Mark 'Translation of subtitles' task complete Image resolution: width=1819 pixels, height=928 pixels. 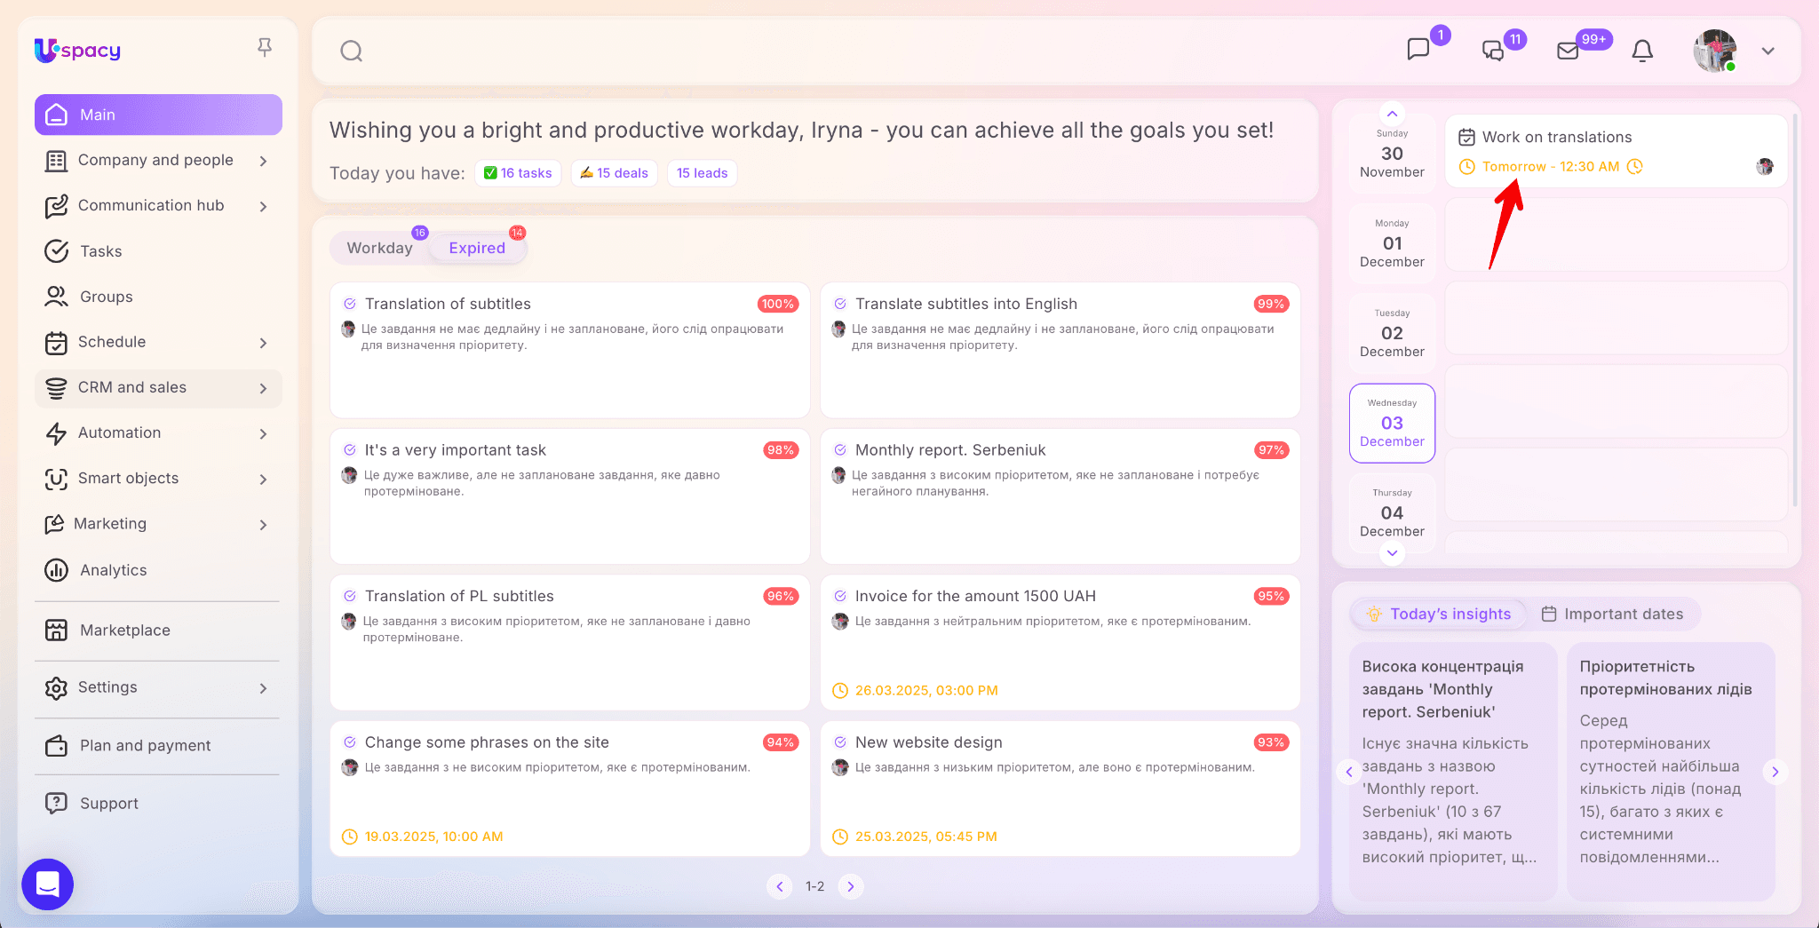350,304
